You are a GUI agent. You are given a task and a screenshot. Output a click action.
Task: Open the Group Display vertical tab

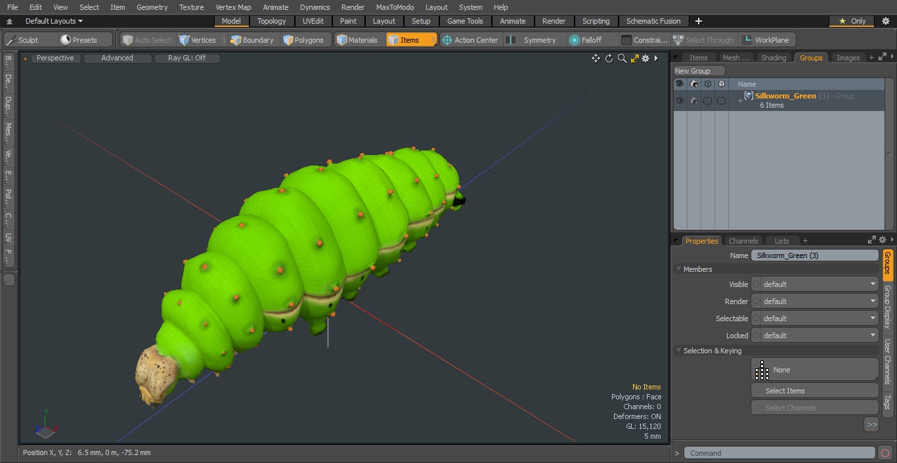point(887,307)
